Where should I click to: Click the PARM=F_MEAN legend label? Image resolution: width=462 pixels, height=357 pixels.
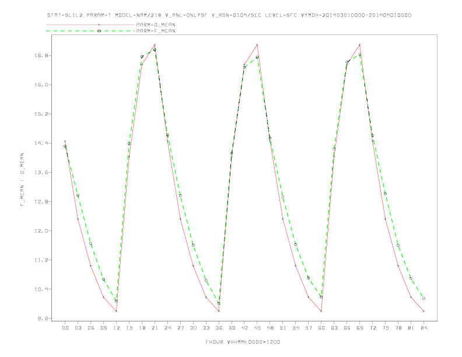156,31
